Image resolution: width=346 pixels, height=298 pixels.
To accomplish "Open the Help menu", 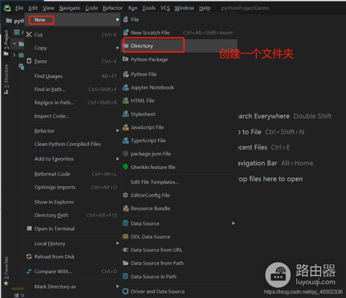I will tap(205, 8).
